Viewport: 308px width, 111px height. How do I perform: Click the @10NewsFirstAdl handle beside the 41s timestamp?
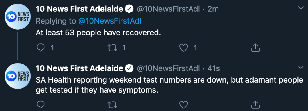168,68
